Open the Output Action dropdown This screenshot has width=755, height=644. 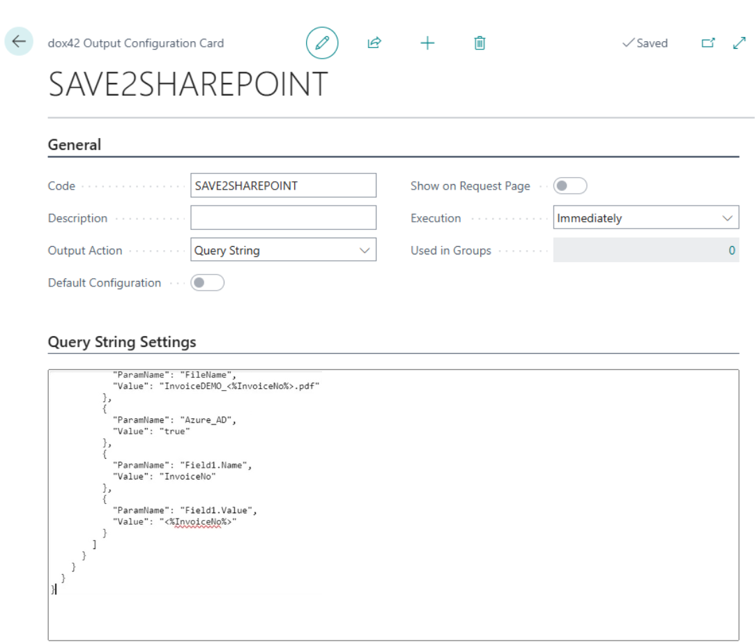coord(283,250)
